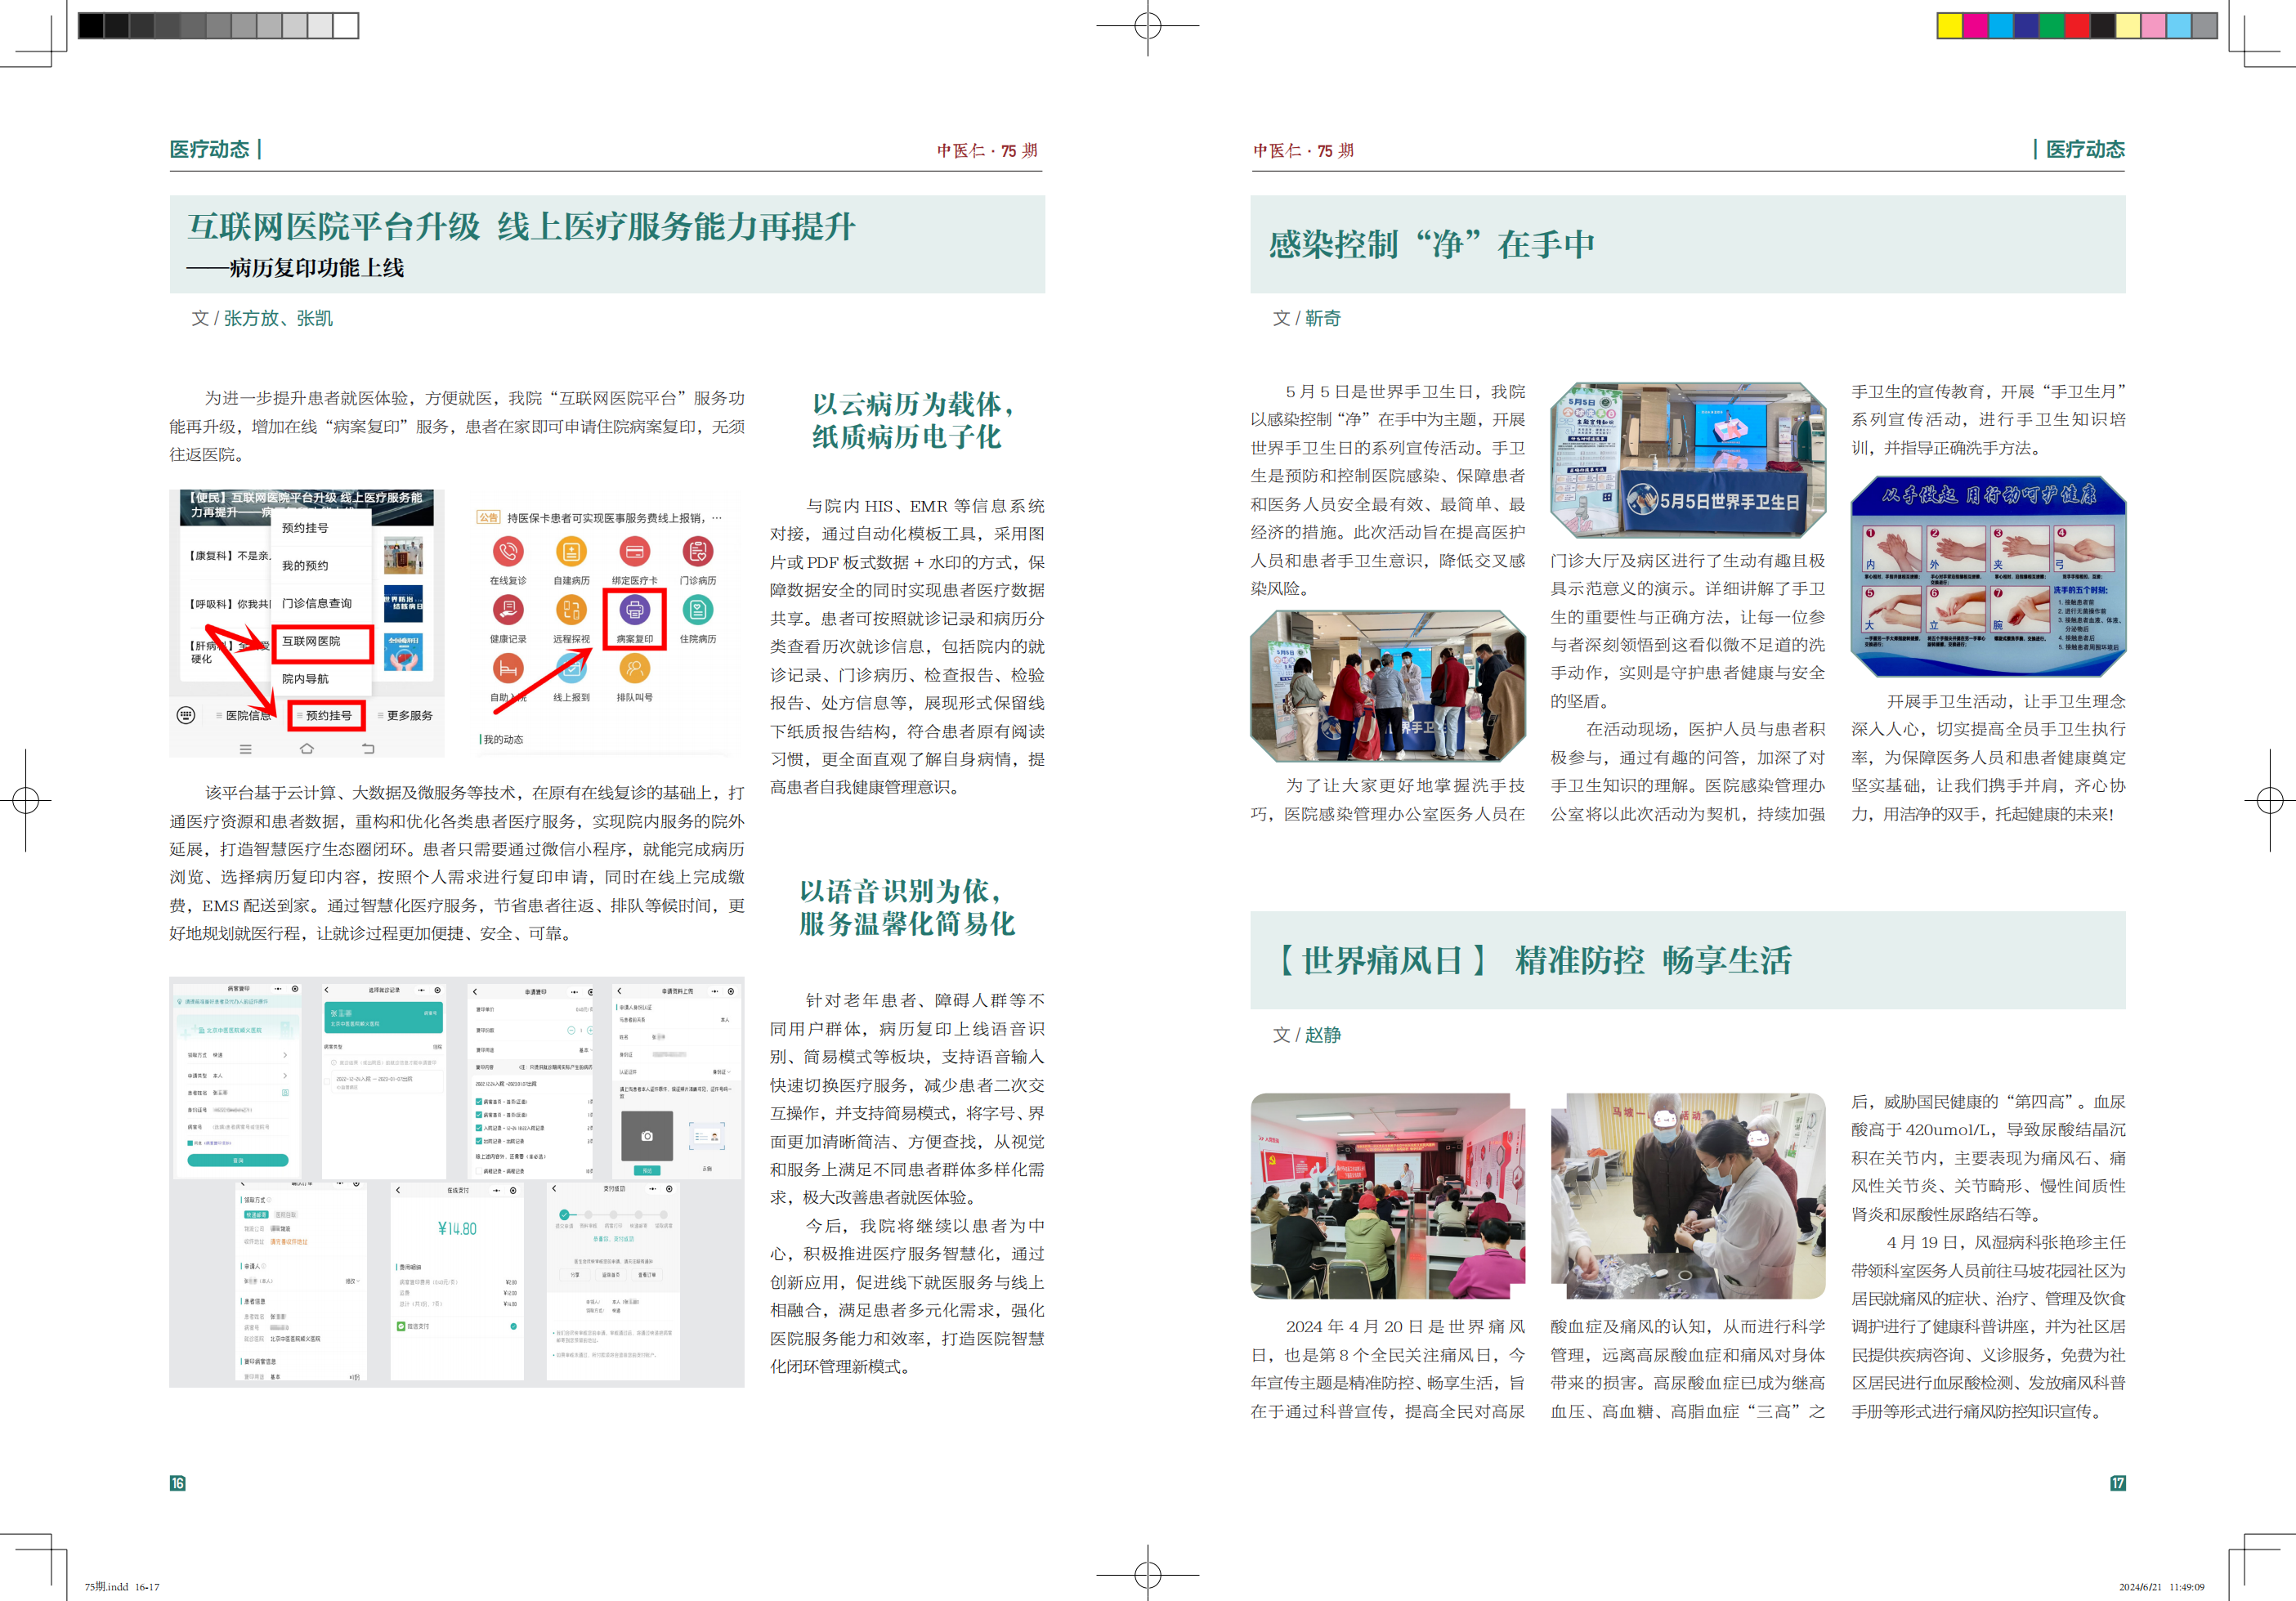This screenshot has height=1601, width=2296.
Task: Check the 病程记录 checkbox
Action: 479,1171
